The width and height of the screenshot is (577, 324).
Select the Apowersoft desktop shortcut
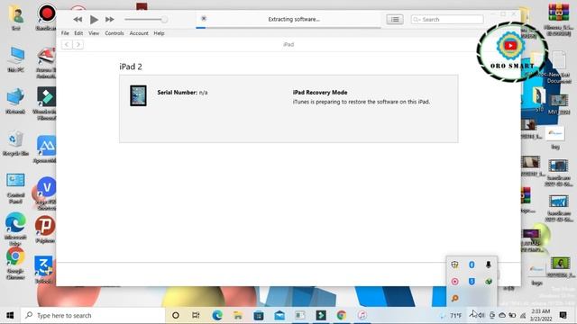(x=46, y=149)
